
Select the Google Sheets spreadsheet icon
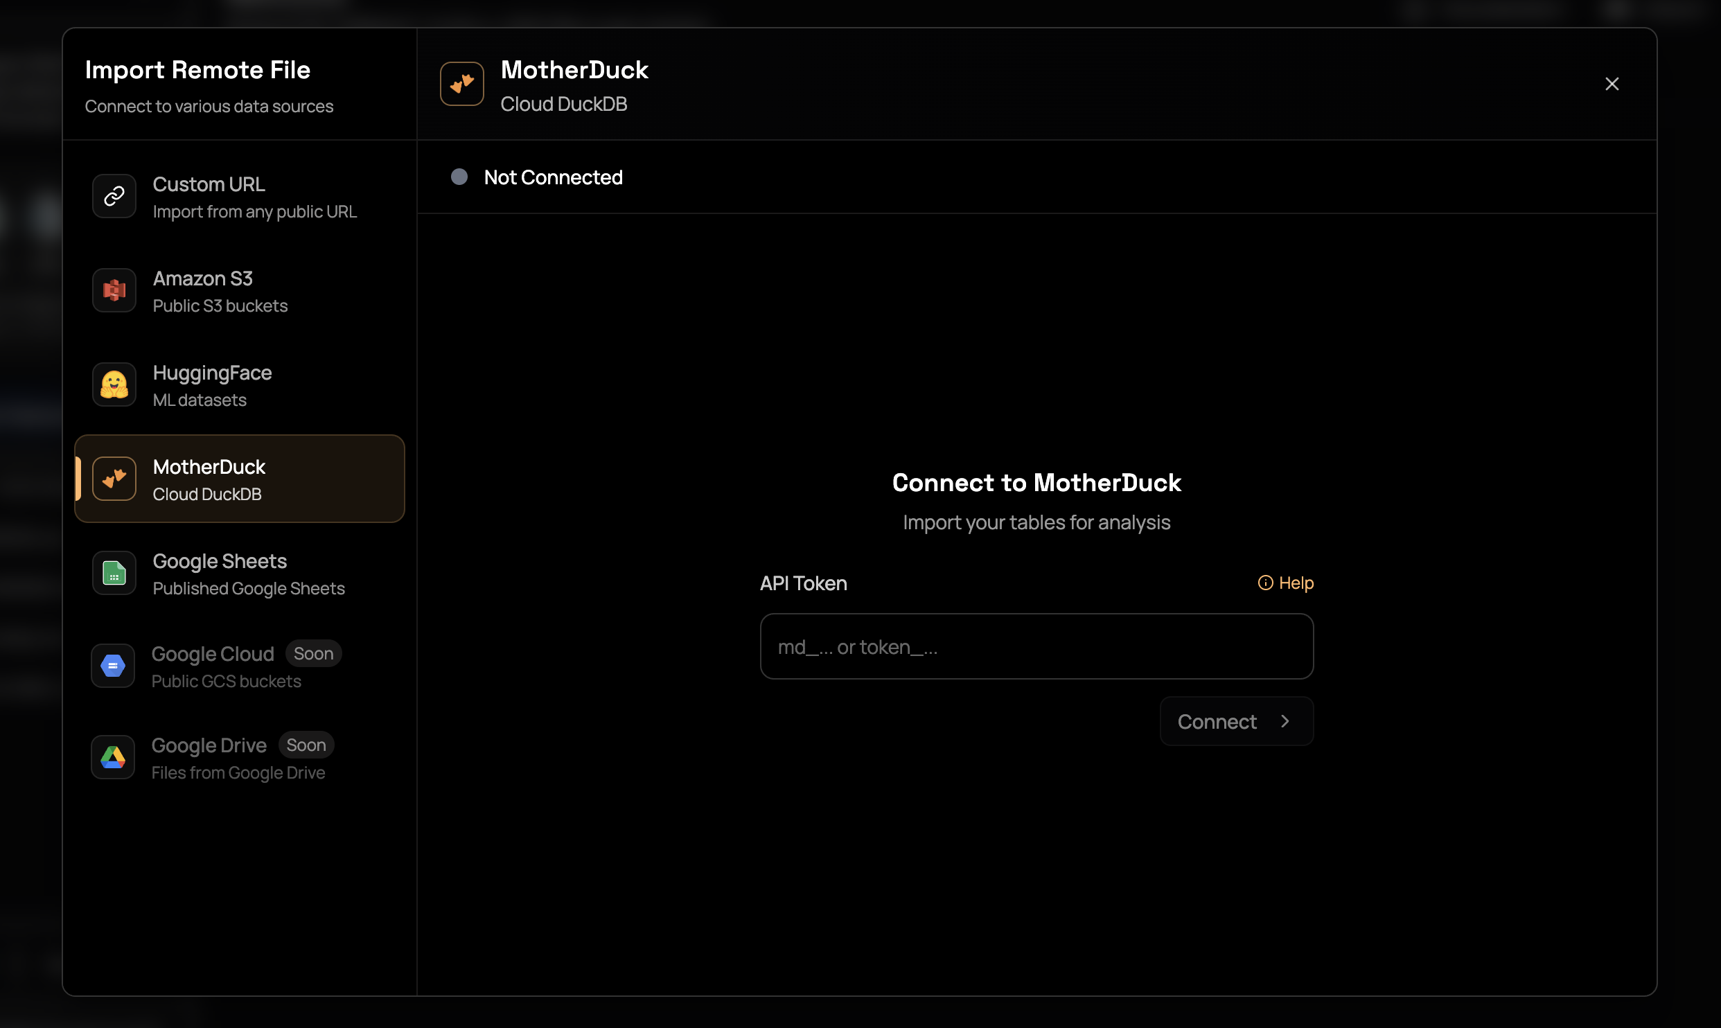(114, 573)
